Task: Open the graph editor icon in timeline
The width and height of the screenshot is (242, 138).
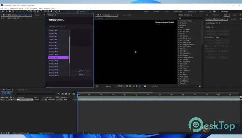Action: (74, 93)
